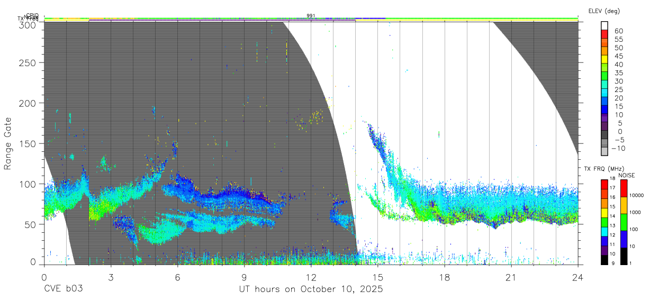Click the '-10' ELEV scale label
This screenshot has height=300, width=650.
point(619,148)
